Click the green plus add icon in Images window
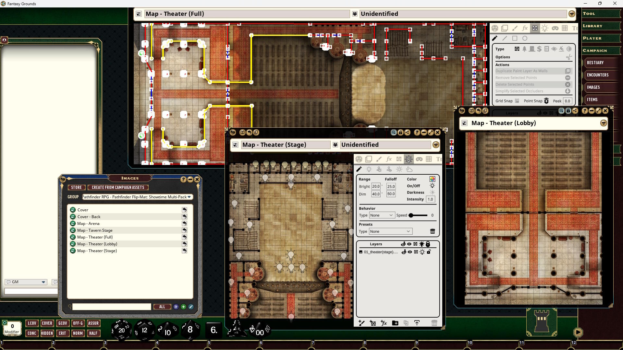Image resolution: width=623 pixels, height=350 pixels. pos(183,307)
